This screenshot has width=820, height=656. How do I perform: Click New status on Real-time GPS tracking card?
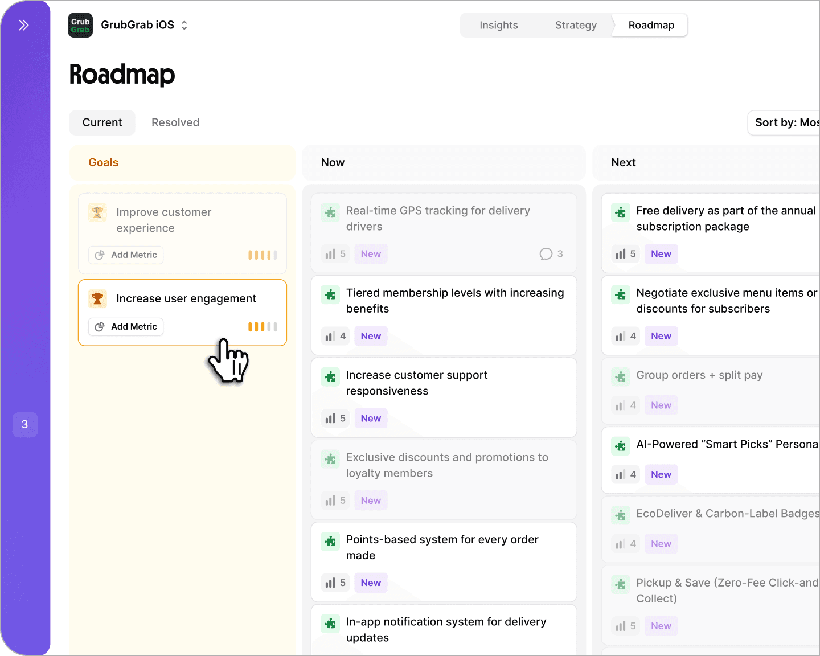click(371, 254)
